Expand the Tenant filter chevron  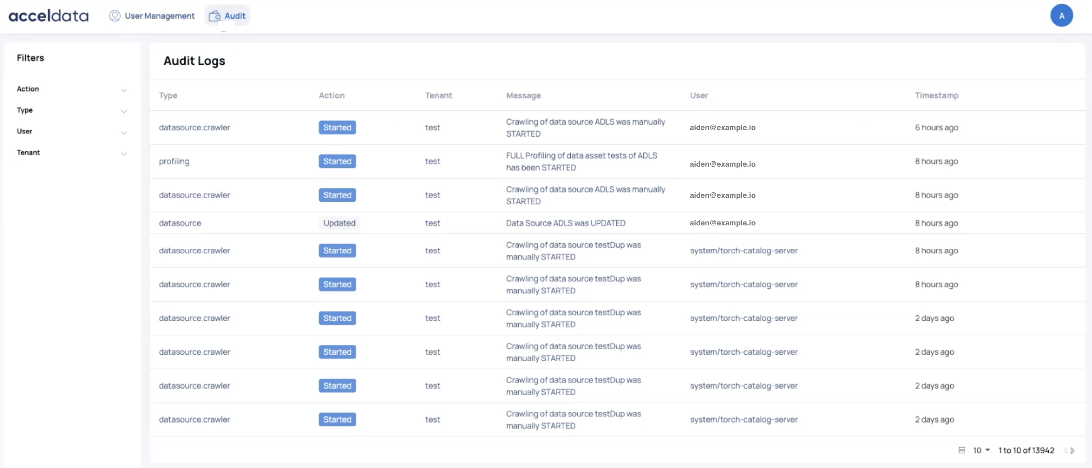(x=124, y=153)
